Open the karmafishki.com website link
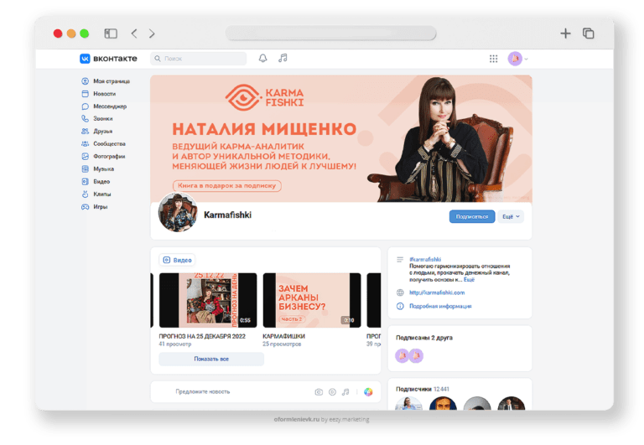This screenshot has height=445, width=644. 436,292
